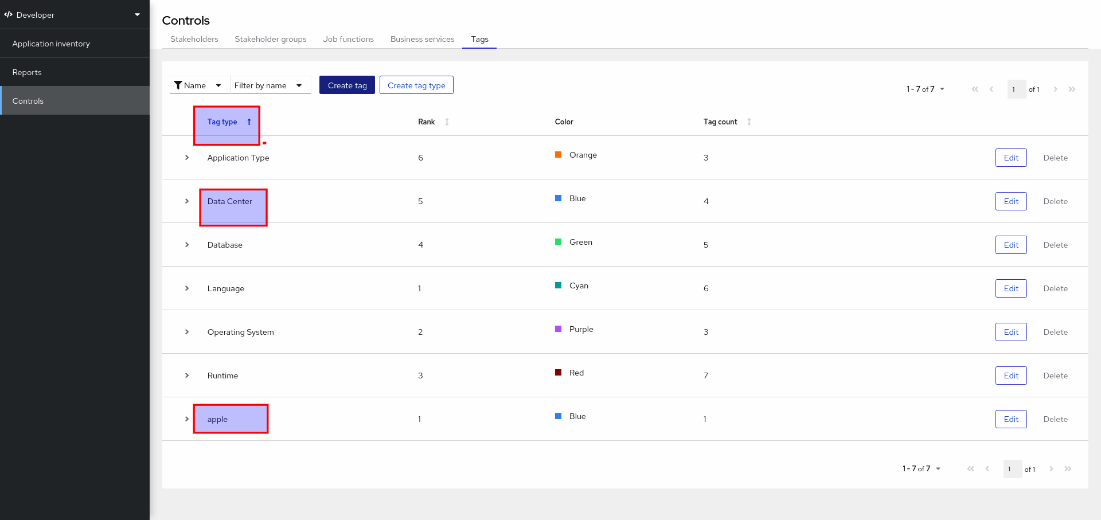Switch to the Stakeholder groups tab

coord(270,39)
